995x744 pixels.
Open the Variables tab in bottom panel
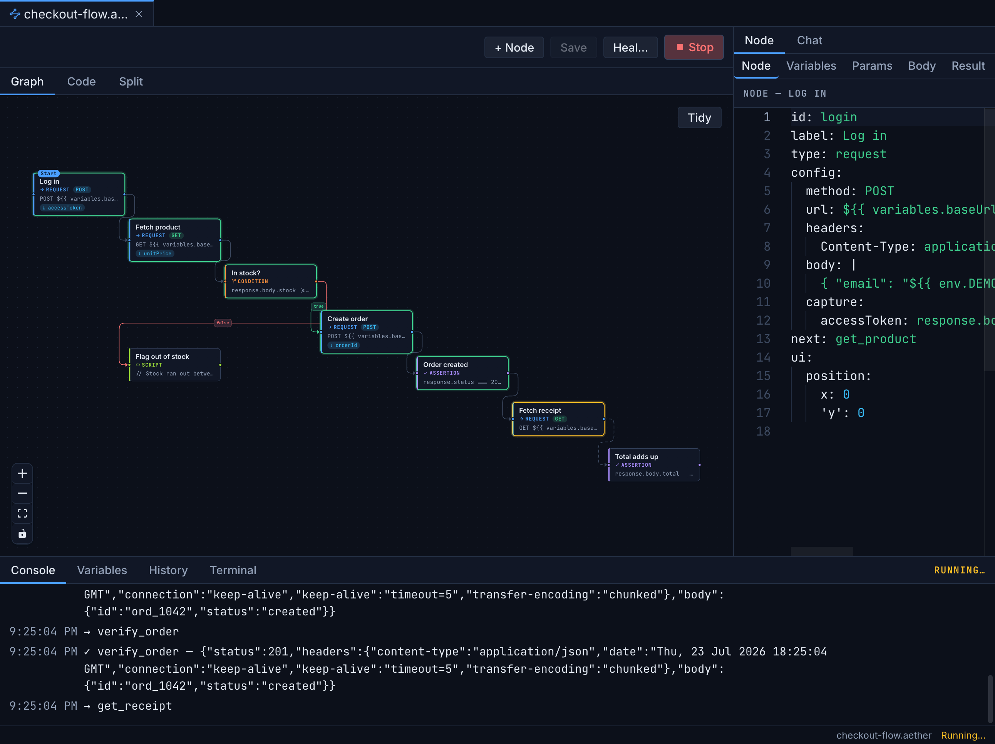[x=102, y=570]
